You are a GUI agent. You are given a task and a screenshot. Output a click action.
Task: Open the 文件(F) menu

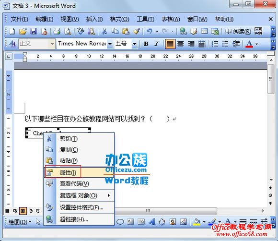19,19
